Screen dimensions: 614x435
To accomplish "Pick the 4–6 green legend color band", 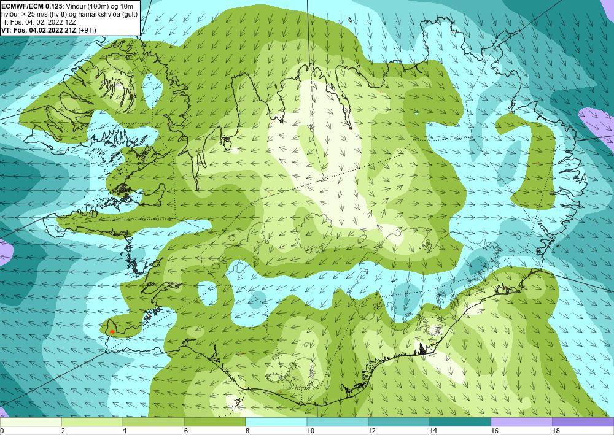I will pos(153,422).
